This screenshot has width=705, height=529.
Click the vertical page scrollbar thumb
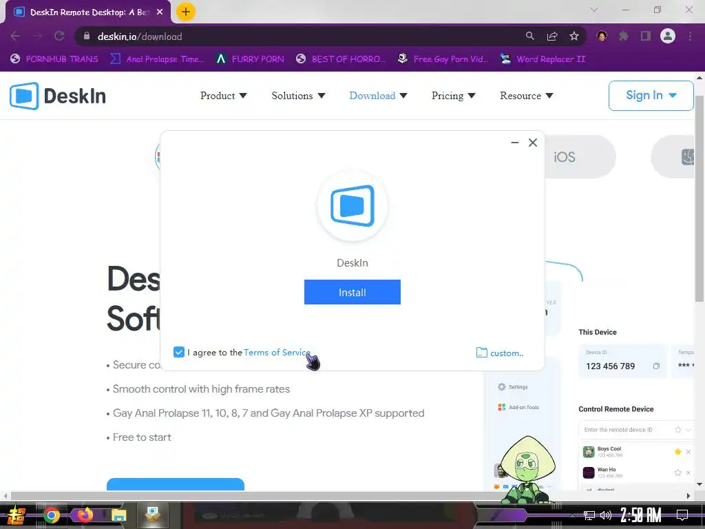(x=699, y=198)
